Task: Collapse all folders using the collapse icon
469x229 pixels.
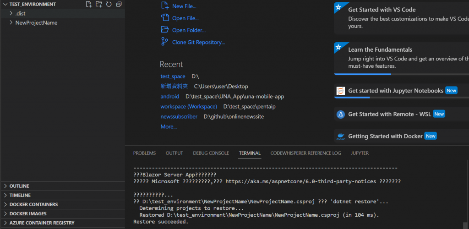Action: (119, 4)
